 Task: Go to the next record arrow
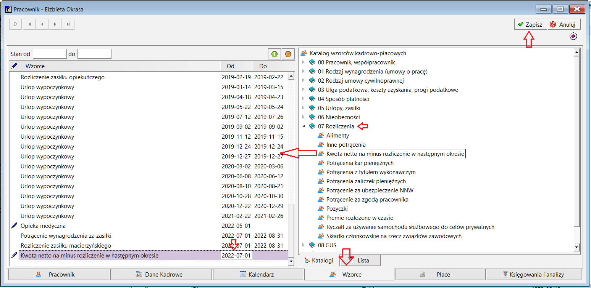[x=55, y=24]
